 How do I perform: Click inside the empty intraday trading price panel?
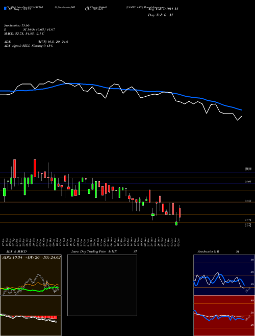(102, 285)
